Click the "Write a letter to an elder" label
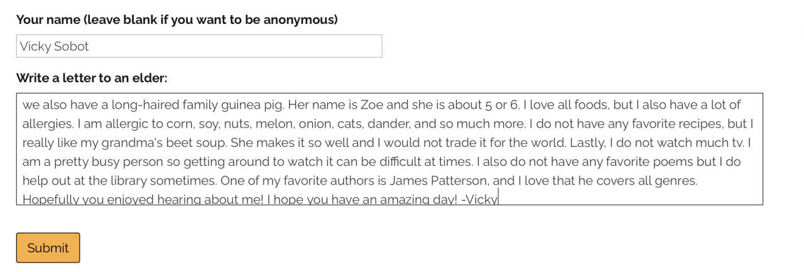This screenshot has width=804, height=272. point(92,78)
